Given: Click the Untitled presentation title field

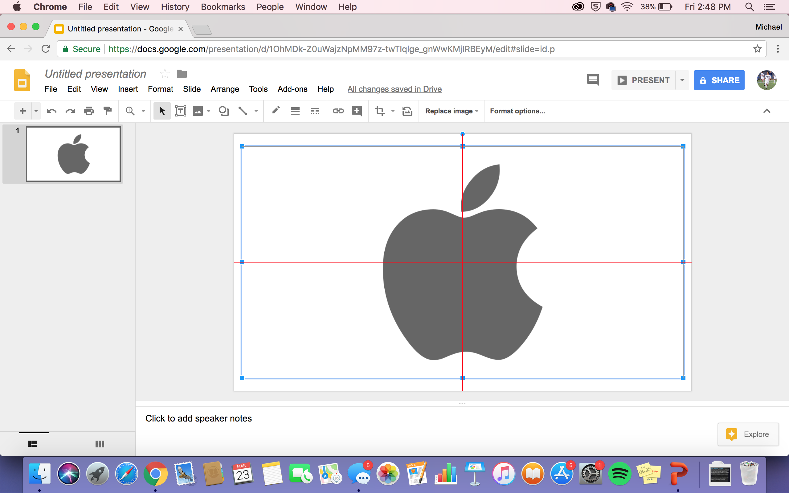Looking at the screenshot, I should pos(96,74).
